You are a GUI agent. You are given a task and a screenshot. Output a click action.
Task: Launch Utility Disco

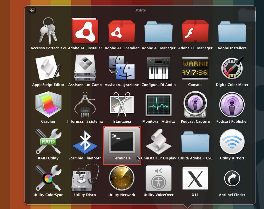click(85, 178)
